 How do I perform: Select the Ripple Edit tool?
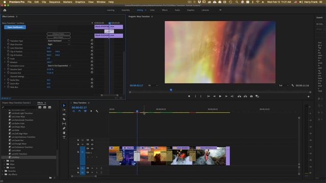64,114
